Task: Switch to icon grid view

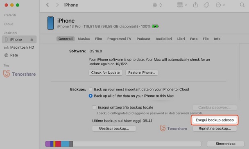Action: coord(155,5)
